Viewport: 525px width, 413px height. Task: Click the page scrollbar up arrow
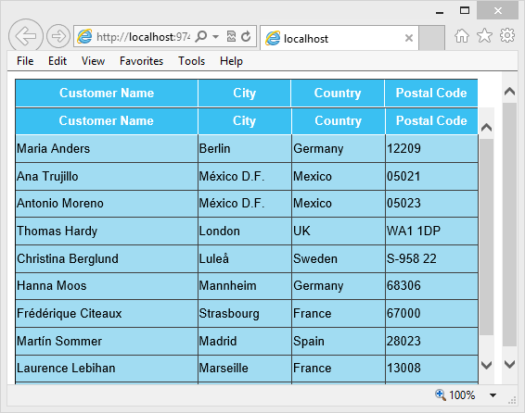pos(509,91)
